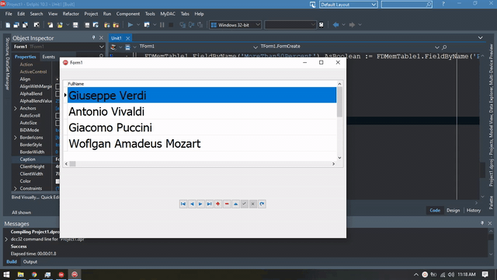Click the forward navigation arrow in toolbar
The image size is (497, 280).
(352, 25)
